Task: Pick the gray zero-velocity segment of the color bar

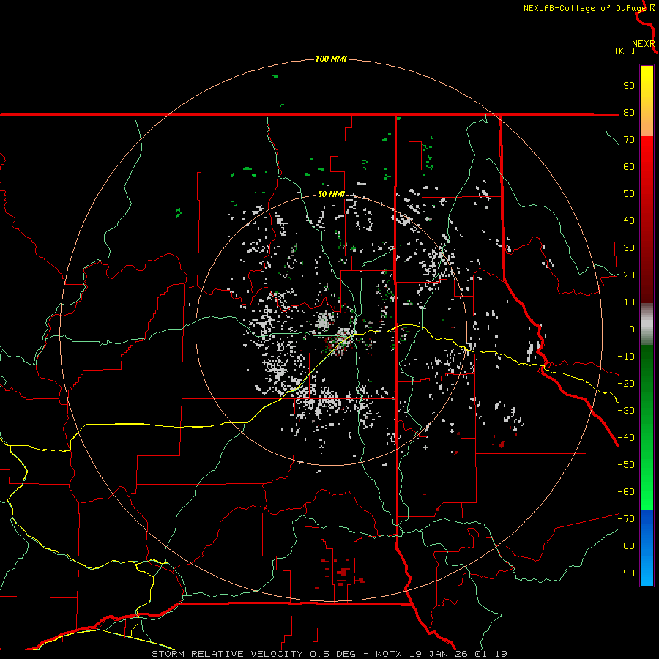Action: (647, 324)
